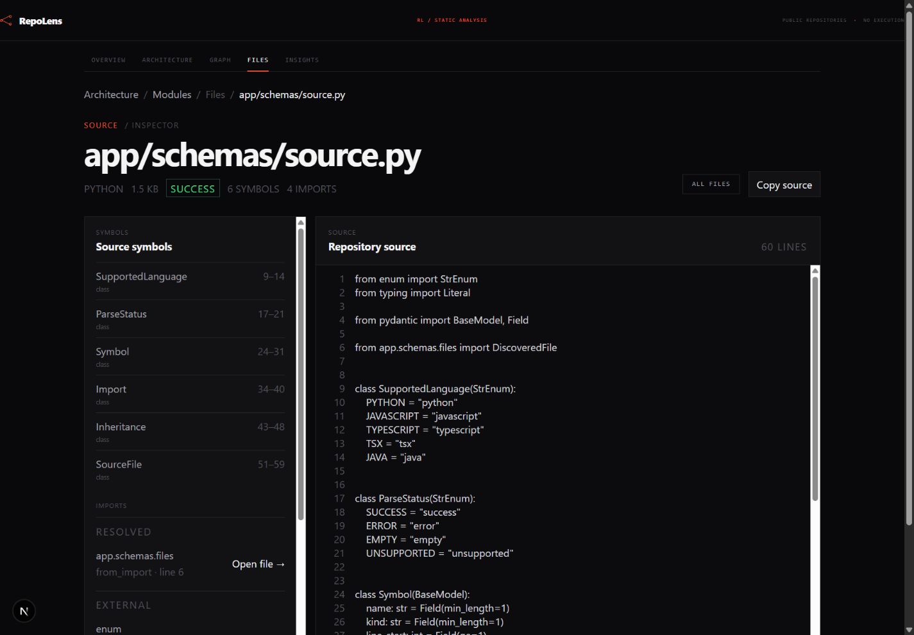Click the Files breadcrumb link
Screen dimensions: 914x635
(215, 94)
